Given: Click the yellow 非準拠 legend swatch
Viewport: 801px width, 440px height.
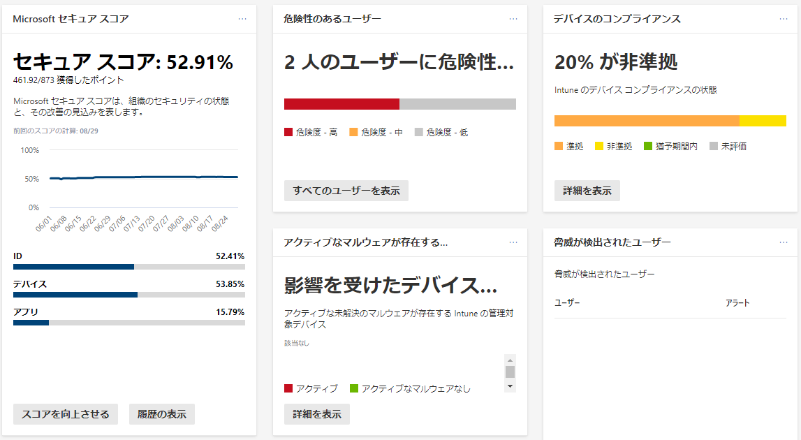Looking at the screenshot, I should click(599, 146).
